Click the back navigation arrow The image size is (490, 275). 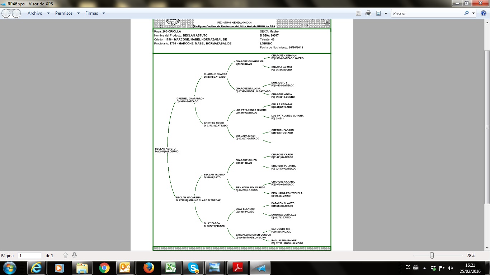pos(6,13)
